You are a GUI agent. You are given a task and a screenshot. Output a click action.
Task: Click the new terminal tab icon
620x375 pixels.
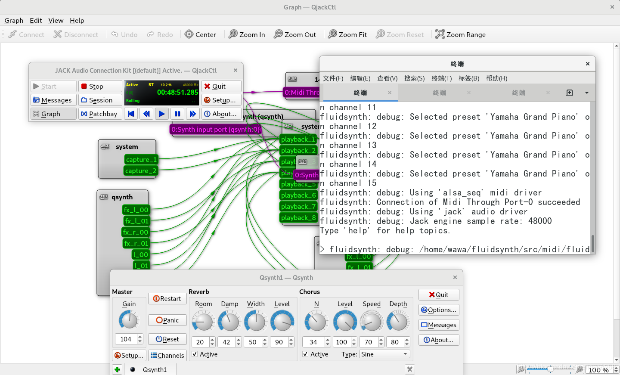pos(570,93)
